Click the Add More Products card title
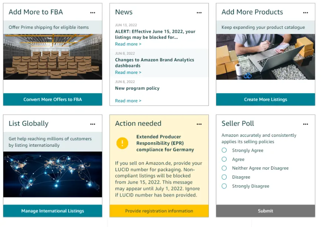Viewport: 327px width, 227px height. [252, 12]
